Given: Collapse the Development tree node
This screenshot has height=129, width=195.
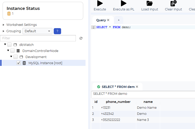Looking at the screenshot, I should tap(11, 57).
